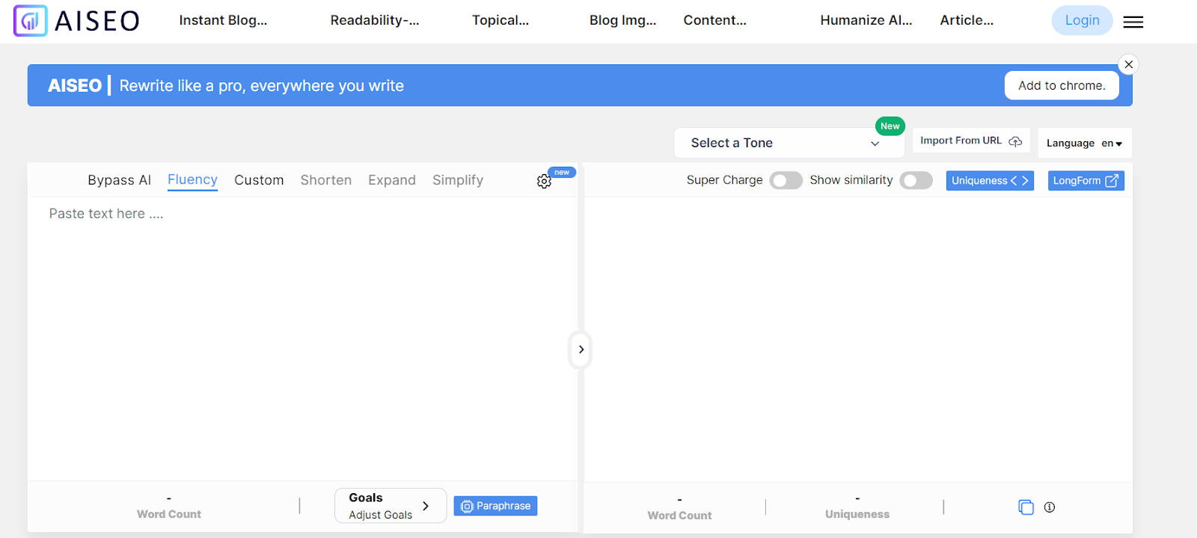
Task: Open the Select a Tone dropdown
Action: pos(789,143)
